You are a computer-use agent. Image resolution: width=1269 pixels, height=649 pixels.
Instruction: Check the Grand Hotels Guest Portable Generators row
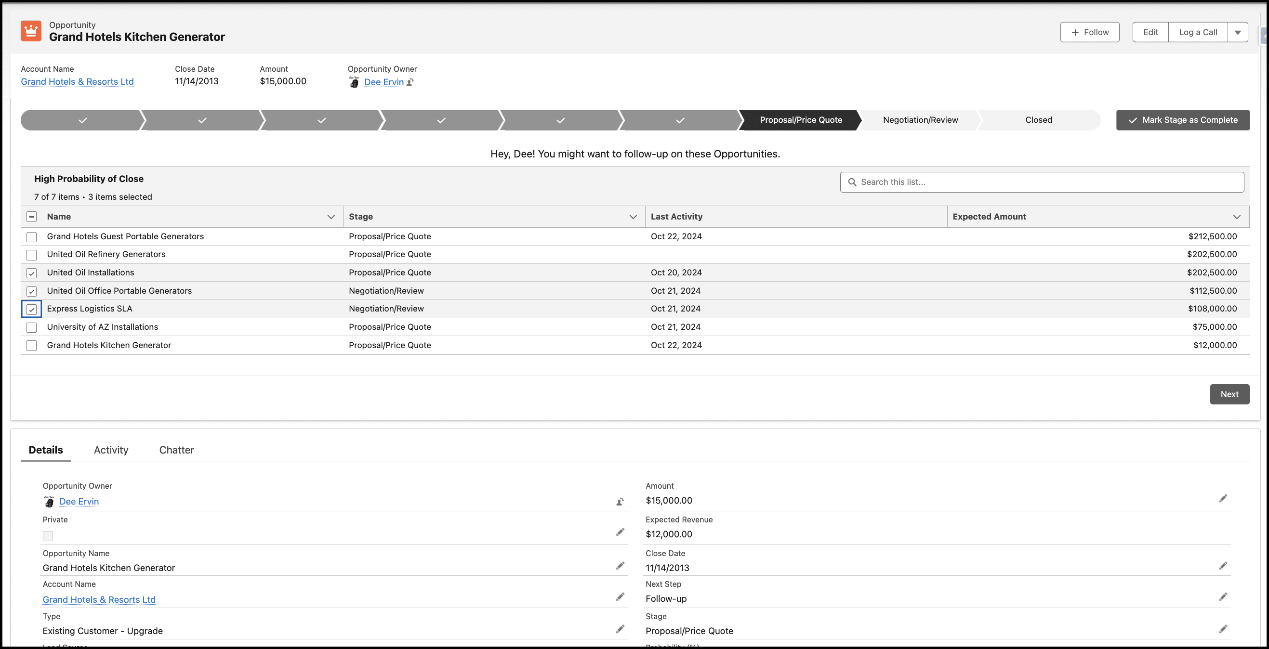click(31, 237)
